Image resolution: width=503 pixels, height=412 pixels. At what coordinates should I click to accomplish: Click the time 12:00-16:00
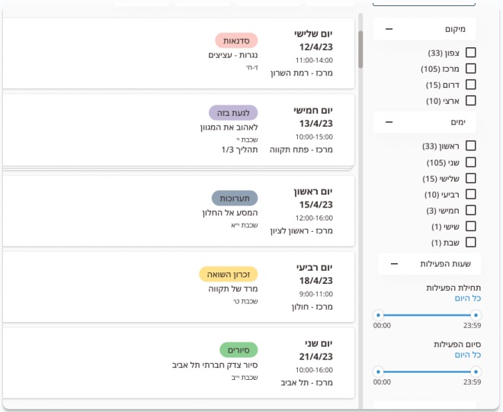(314, 218)
